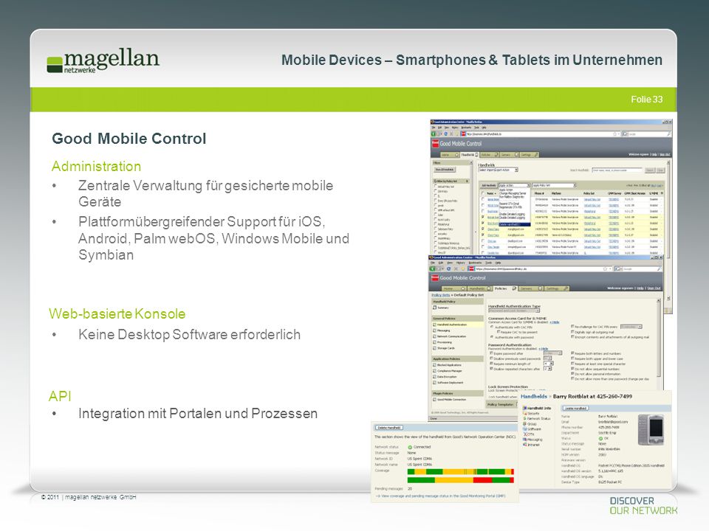Open Data Encryption under Application Policies
Image resolution: width=709 pixels, height=531 pixels.
point(445,377)
